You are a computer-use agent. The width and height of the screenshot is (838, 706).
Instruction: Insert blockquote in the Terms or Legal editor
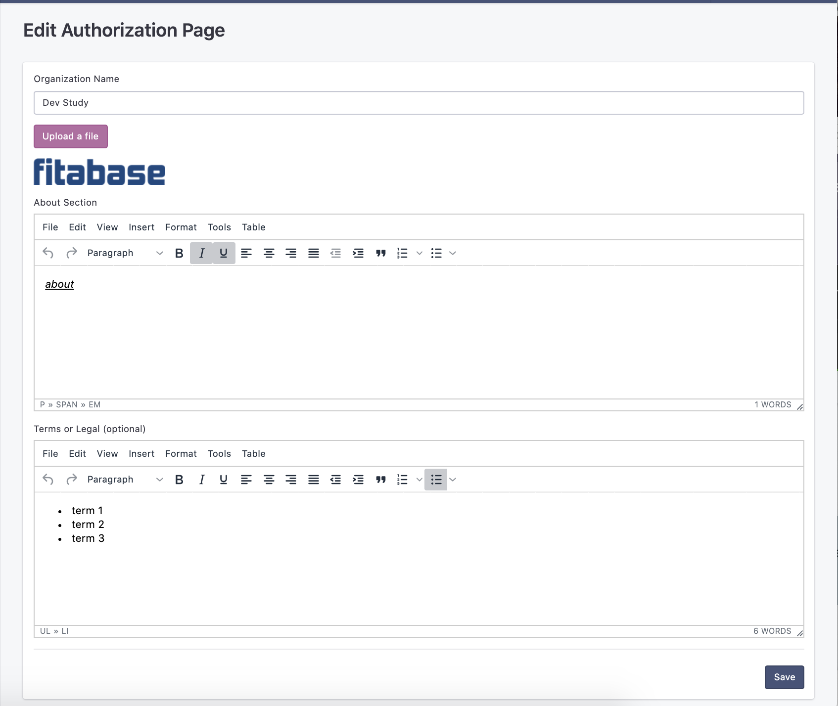click(x=380, y=480)
